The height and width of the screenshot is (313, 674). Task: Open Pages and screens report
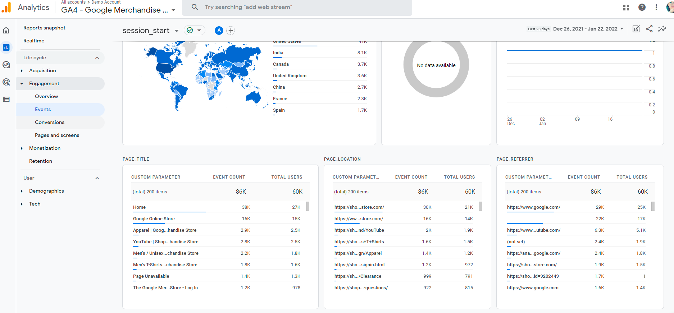click(x=57, y=135)
